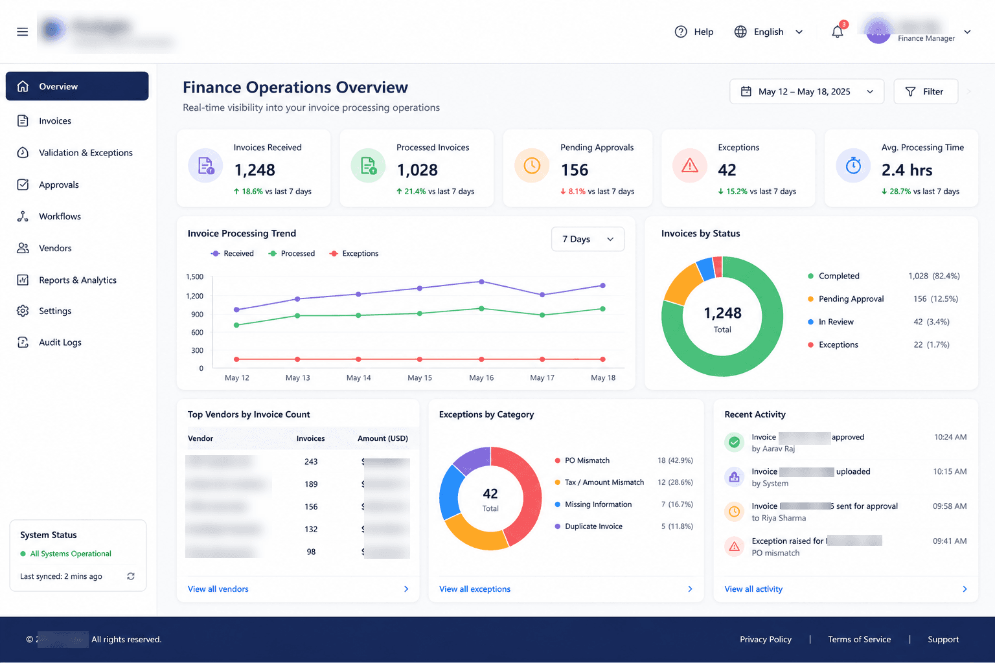Click the Filter button

[926, 91]
